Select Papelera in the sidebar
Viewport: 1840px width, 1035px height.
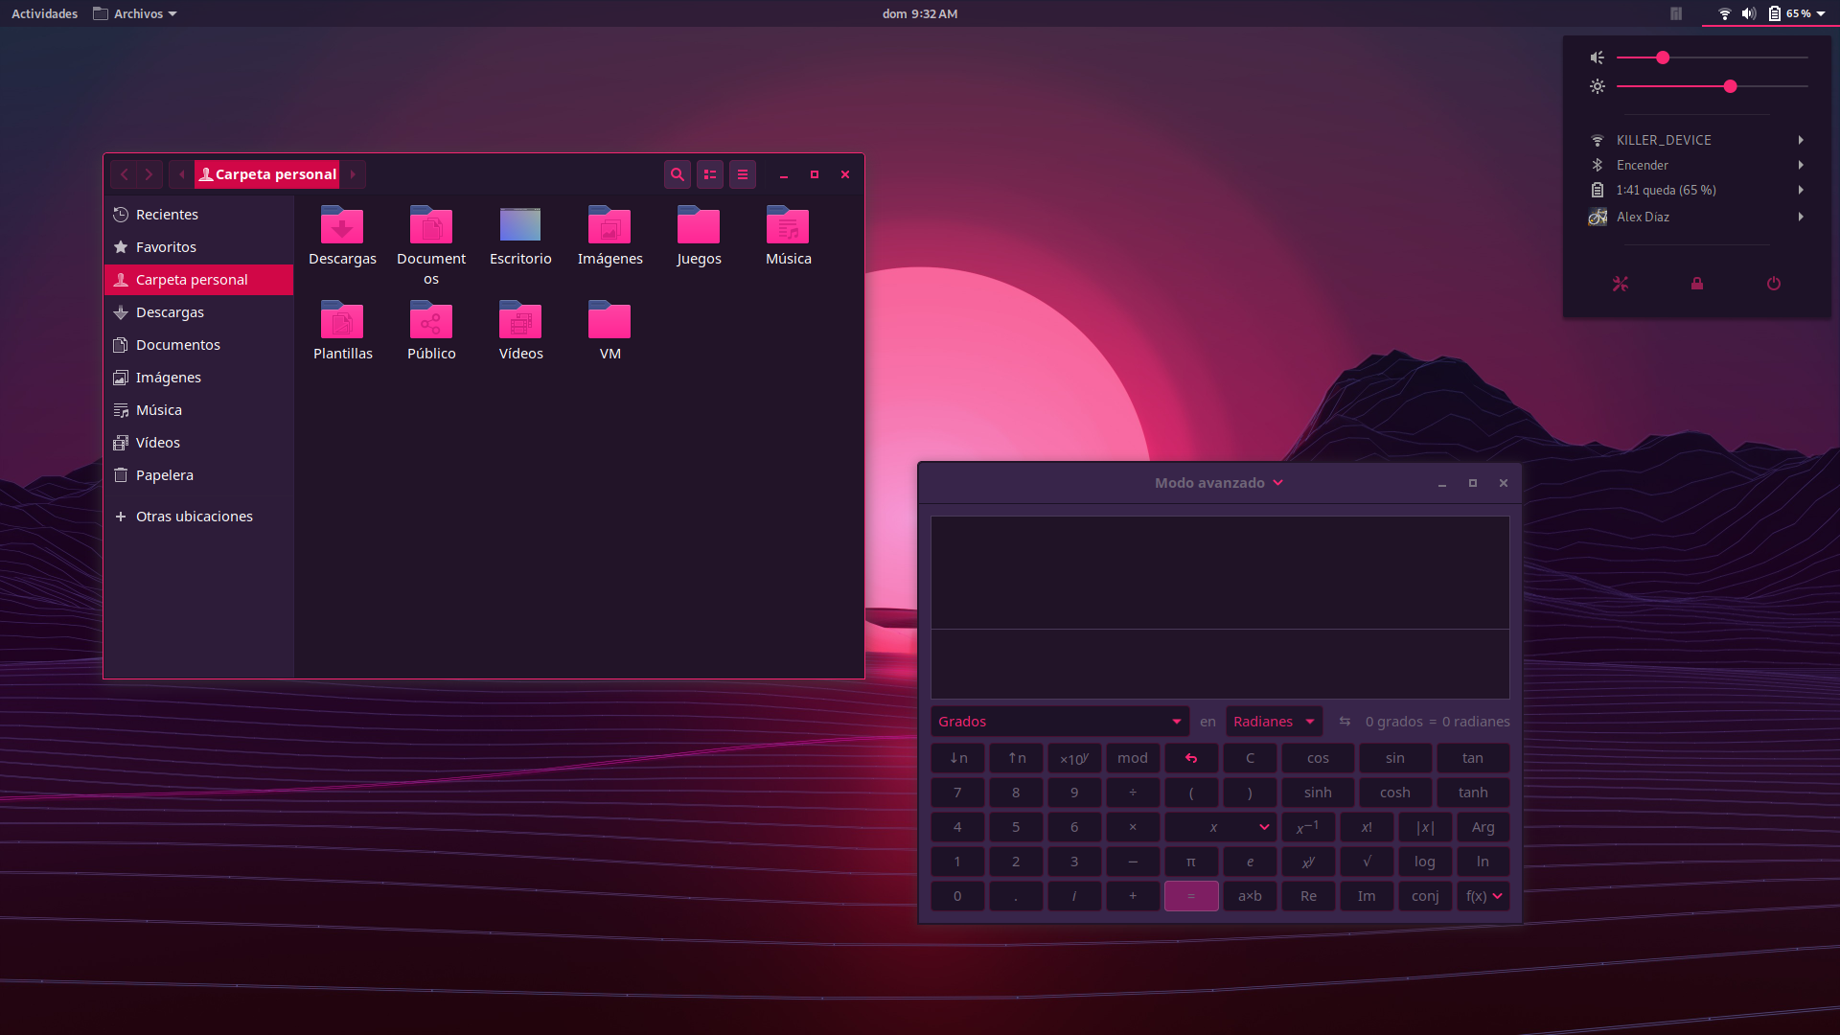pyautogui.click(x=165, y=475)
